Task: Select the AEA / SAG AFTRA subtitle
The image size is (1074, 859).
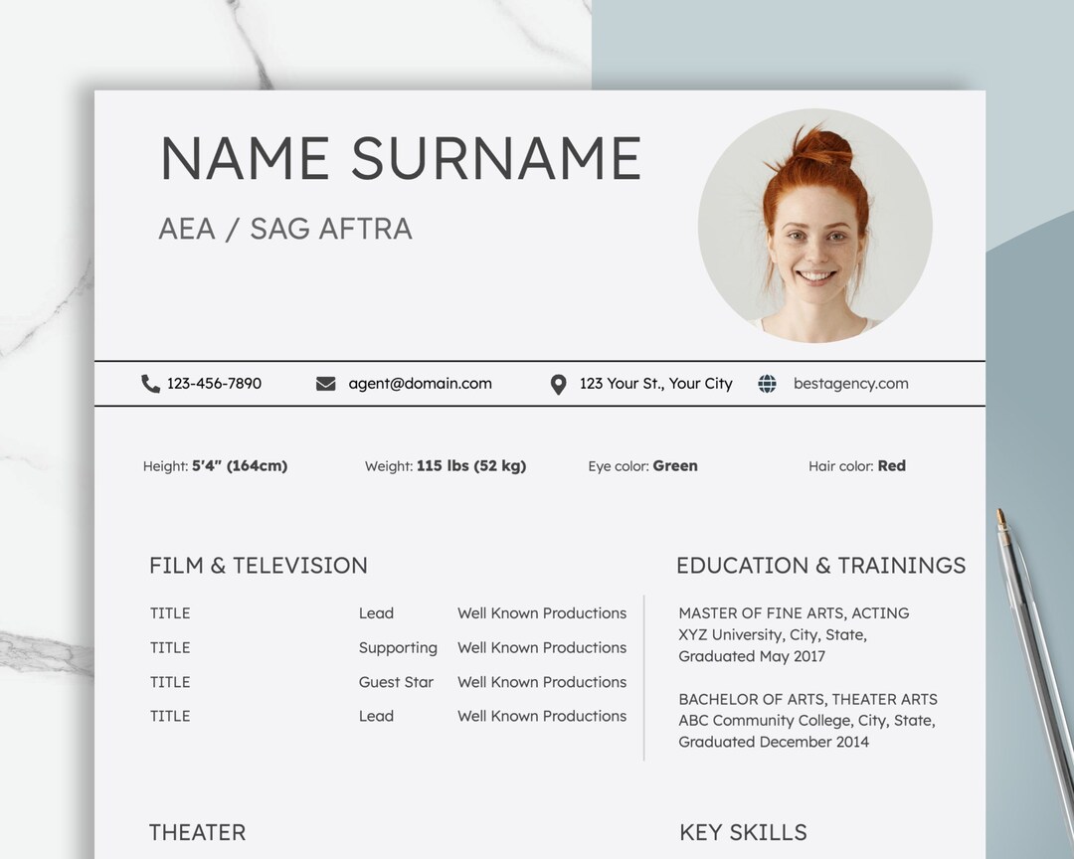Action: pos(285,228)
